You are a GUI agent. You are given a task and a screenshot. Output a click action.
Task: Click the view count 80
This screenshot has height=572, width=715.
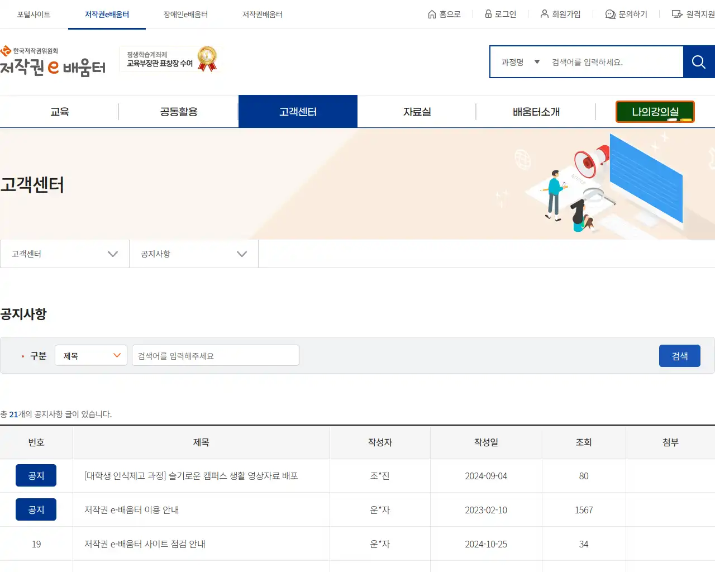[x=584, y=476]
